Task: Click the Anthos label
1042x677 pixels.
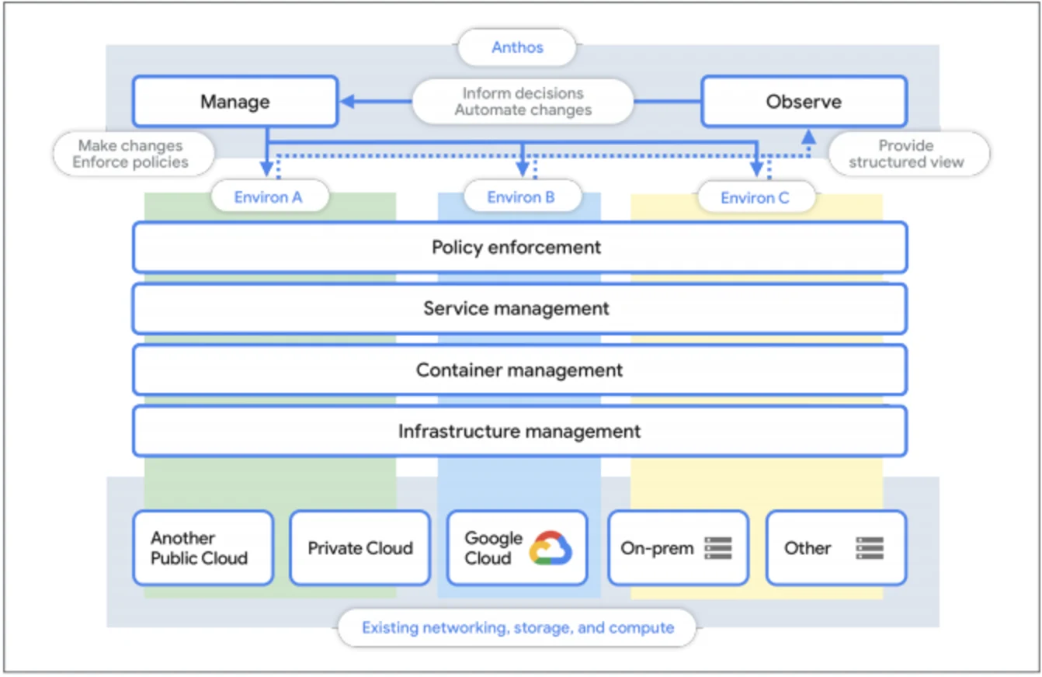Action: [x=517, y=47]
